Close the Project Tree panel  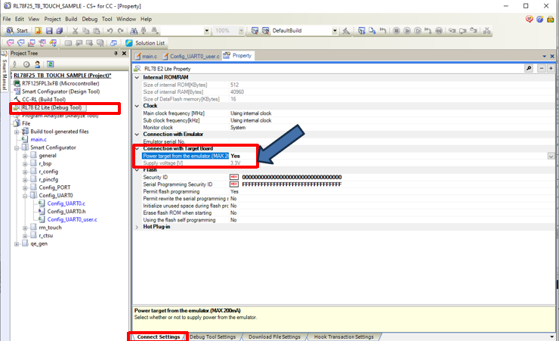[124, 54]
